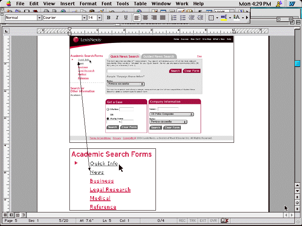Apply bulleted list formatting

pos(183,18)
